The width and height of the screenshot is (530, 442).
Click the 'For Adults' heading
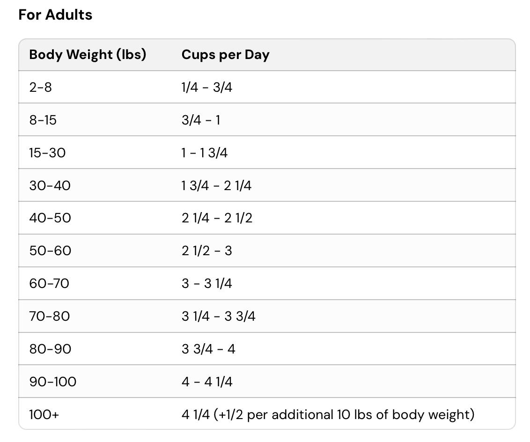coord(55,15)
